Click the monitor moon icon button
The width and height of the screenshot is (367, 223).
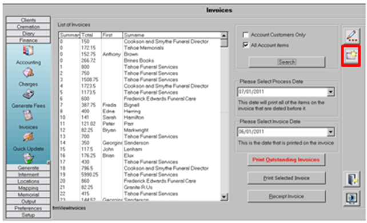tap(352, 198)
